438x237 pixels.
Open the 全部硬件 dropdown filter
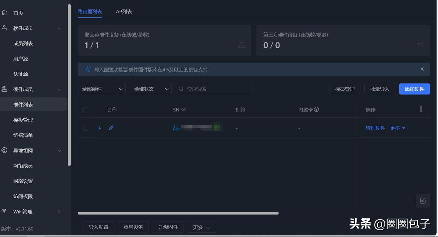[x=102, y=88]
